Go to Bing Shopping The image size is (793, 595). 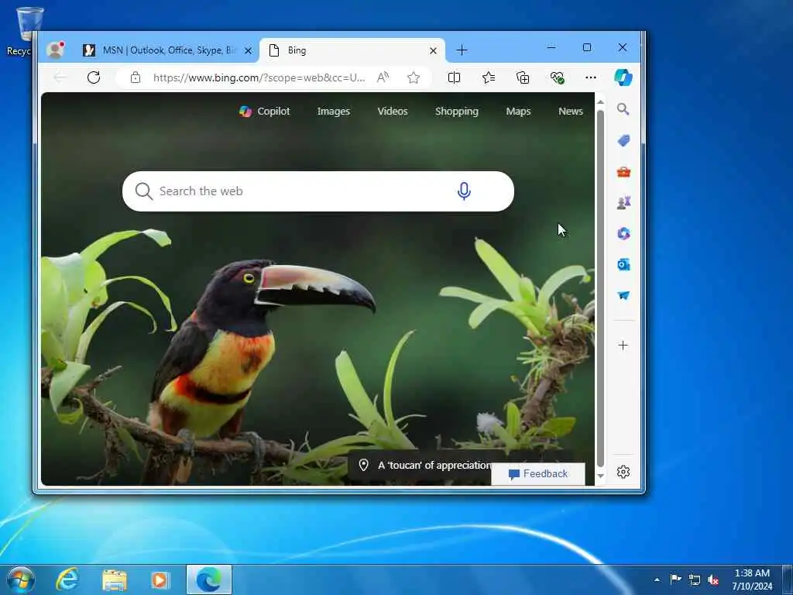click(457, 112)
